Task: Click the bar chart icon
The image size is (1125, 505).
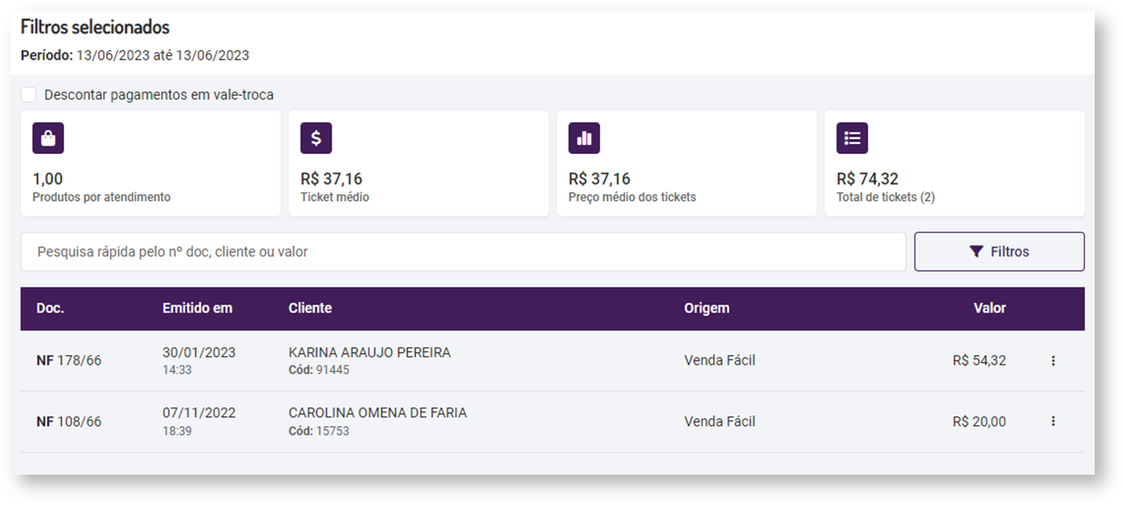Action: click(x=584, y=138)
